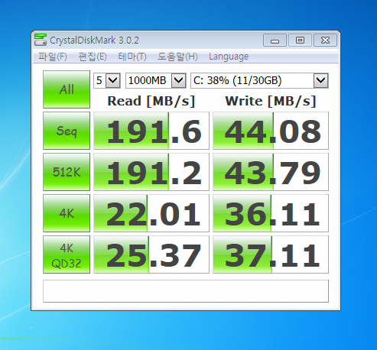This screenshot has width=377, height=350.
Task: Expand the 1000MB test size dropdown
Action: point(156,81)
